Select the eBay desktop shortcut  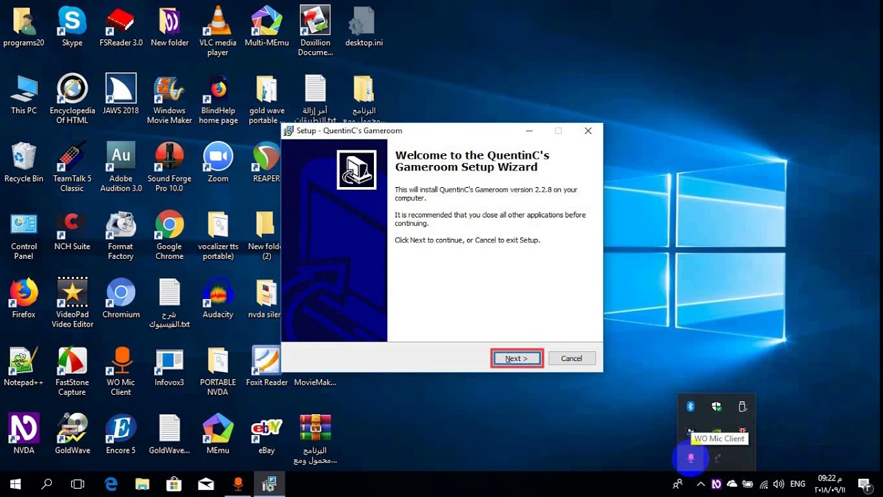pos(266,434)
